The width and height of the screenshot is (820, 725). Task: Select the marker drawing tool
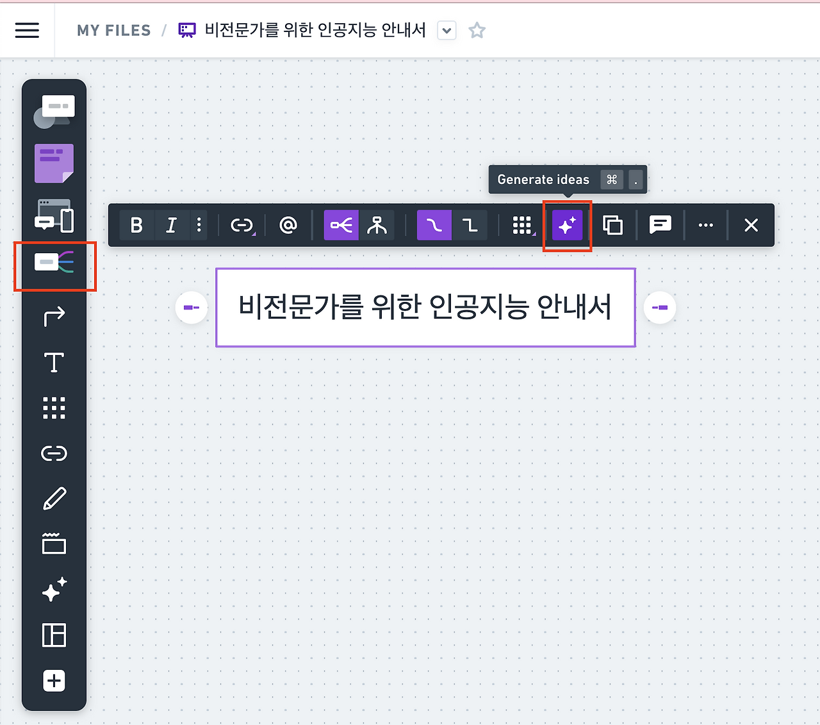(x=54, y=498)
